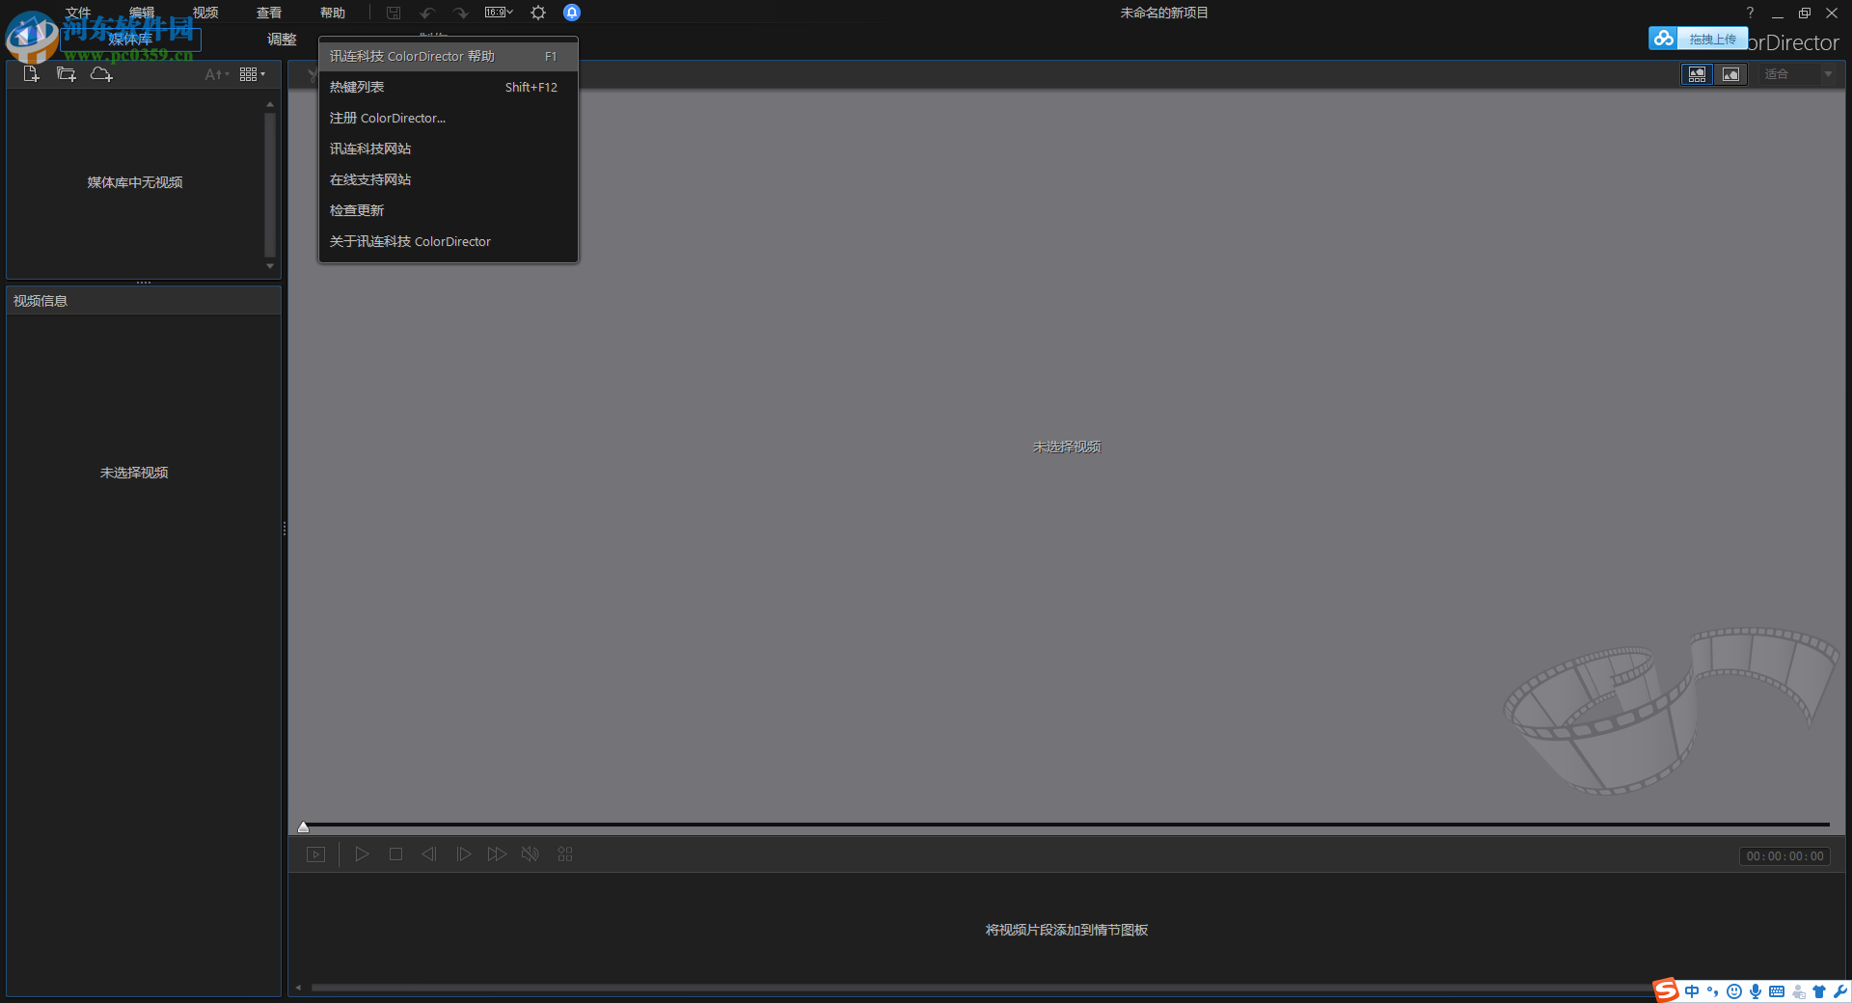Click the 拖拽上传 upload button
The width and height of the screenshot is (1852, 1003).
1712,40
